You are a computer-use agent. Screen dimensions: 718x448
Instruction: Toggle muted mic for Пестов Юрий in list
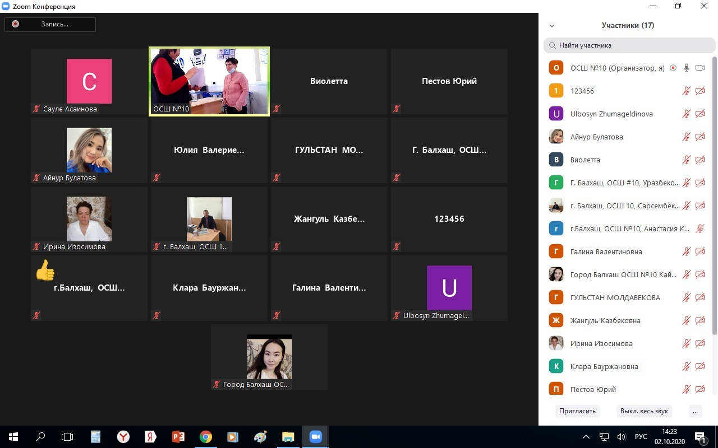(686, 389)
